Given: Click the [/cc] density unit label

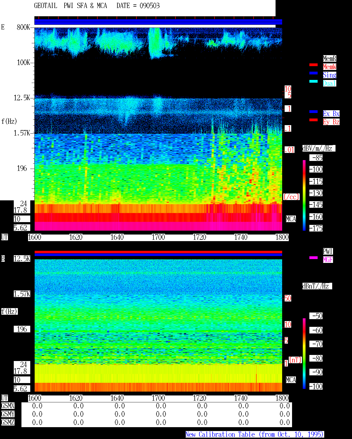Looking at the screenshot, I should (x=291, y=197).
